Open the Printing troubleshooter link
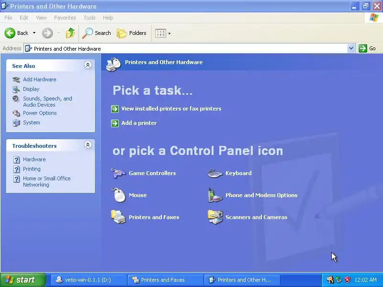The width and height of the screenshot is (383, 287). pyautogui.click(x=32, y=169)
